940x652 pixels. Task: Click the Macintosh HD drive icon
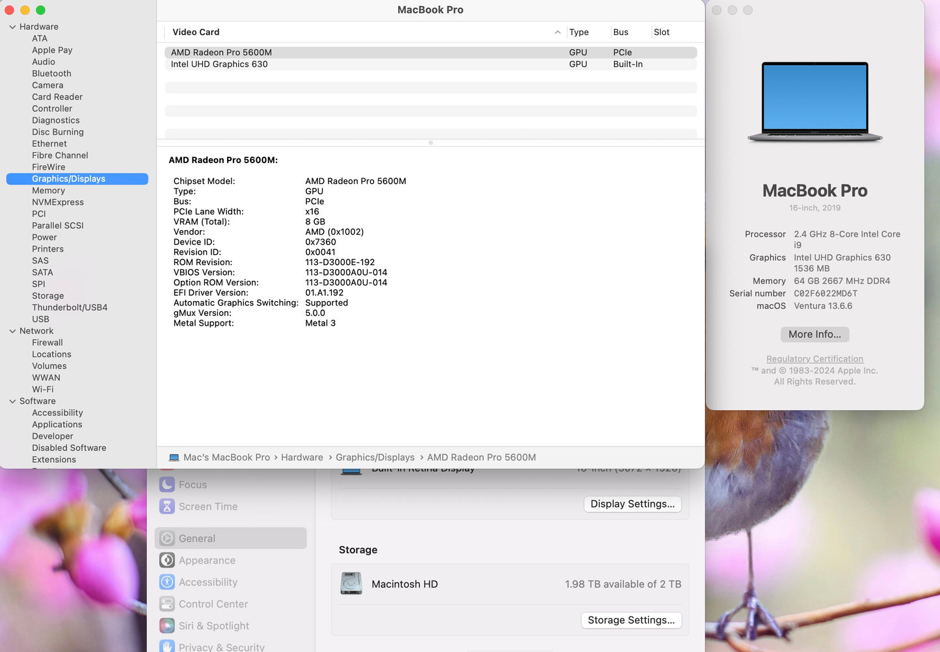click(352, 584)
